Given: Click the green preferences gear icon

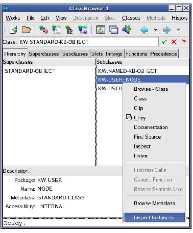Looking at the screenshot, I should (x=127, y=30).
